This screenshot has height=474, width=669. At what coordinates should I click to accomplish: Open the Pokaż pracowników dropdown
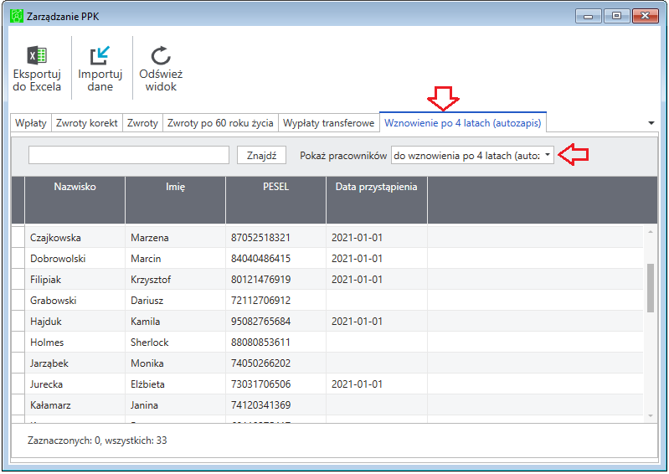click(473, 155)
